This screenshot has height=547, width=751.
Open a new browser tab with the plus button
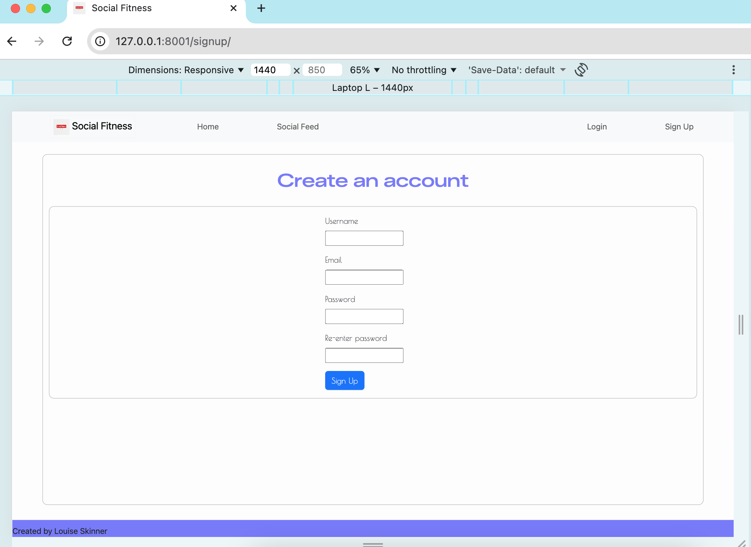click(x=261, y=8)
